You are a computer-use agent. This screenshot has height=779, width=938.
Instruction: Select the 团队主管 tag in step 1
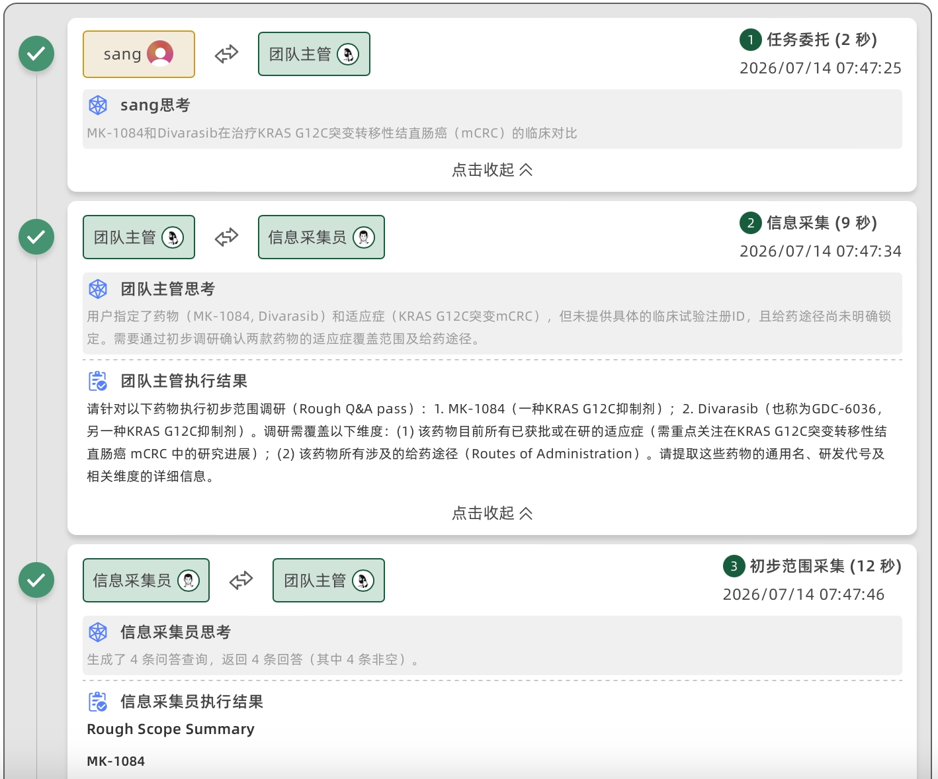click(x=314, y=54)
